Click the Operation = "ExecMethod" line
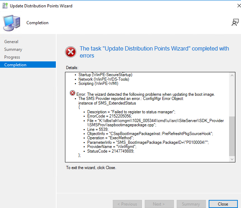 (x=111, y=138)
